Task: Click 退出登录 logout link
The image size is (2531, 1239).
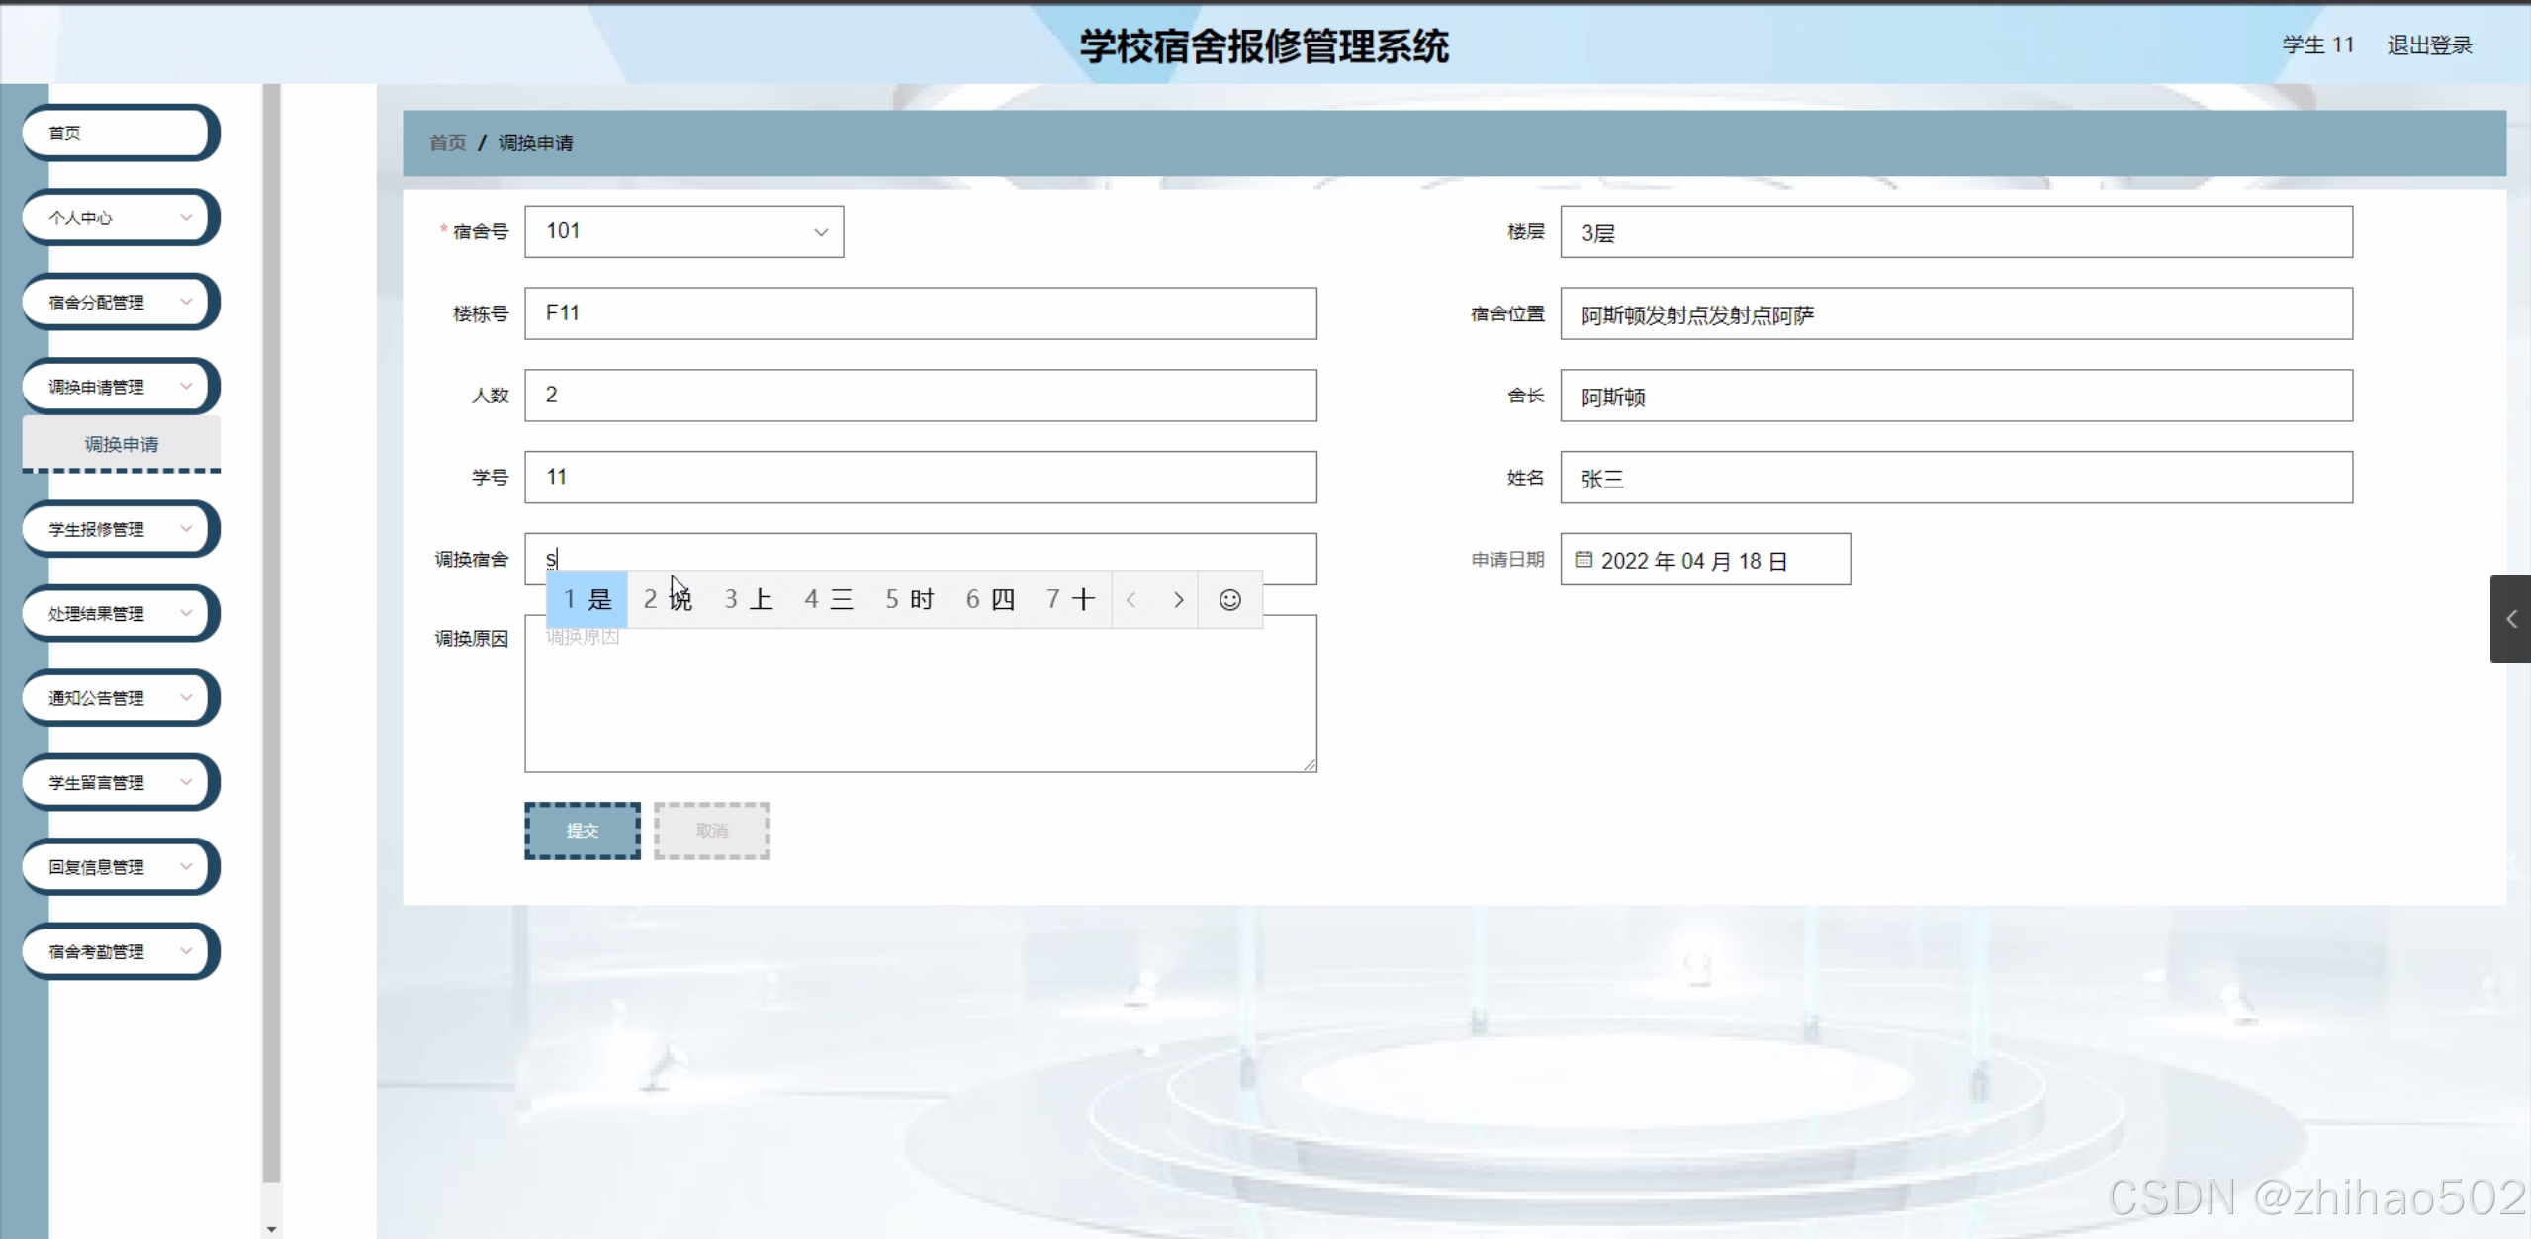Action: coord(2428,45)
